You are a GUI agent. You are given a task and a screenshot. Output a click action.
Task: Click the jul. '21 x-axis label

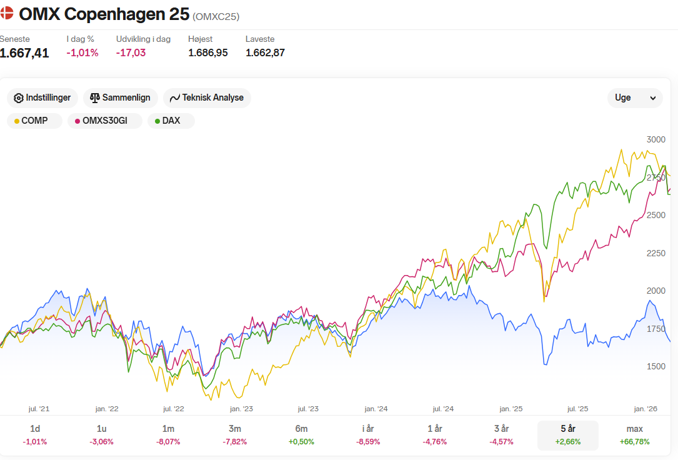click(39, 409)
